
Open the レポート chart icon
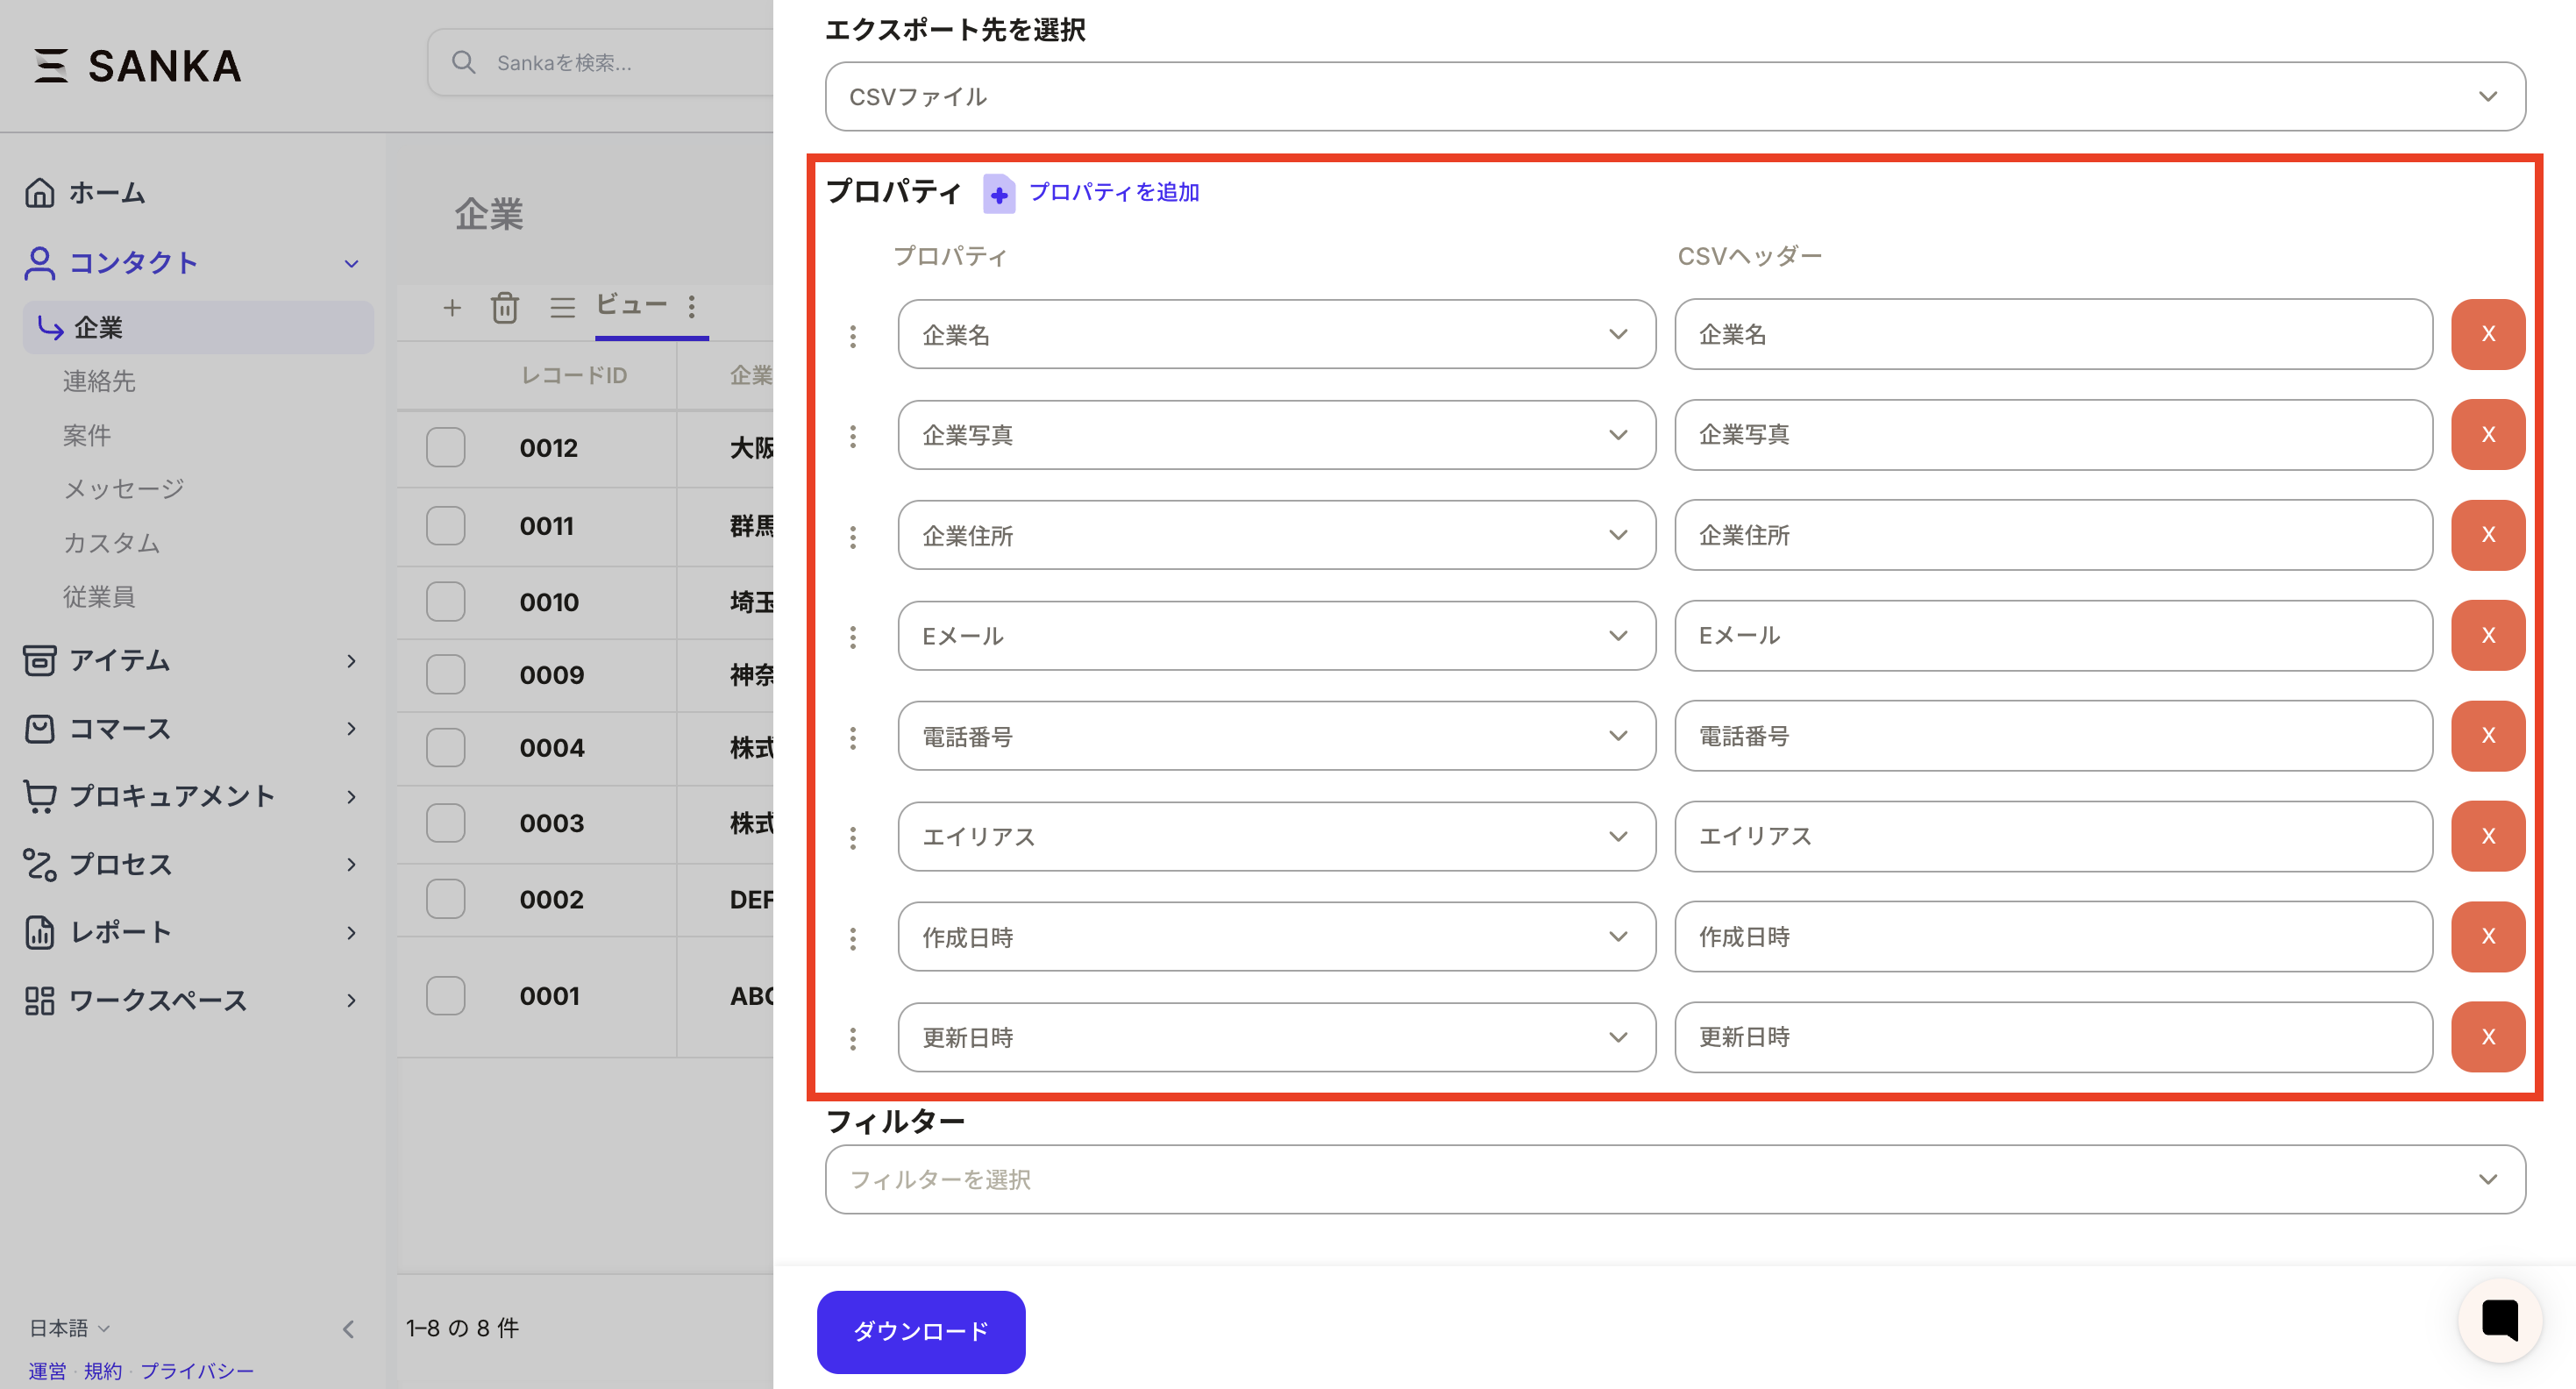pyautogui.click(x=40, y=932)
